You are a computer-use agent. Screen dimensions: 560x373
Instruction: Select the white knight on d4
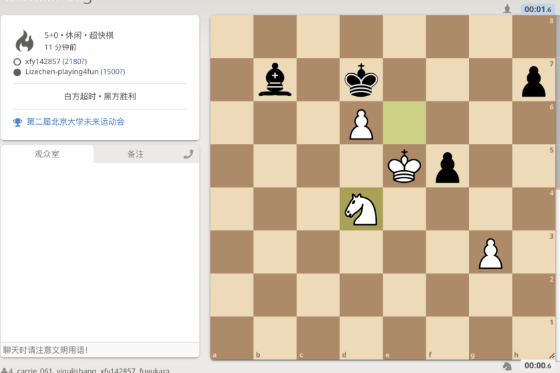coord(361,209)
